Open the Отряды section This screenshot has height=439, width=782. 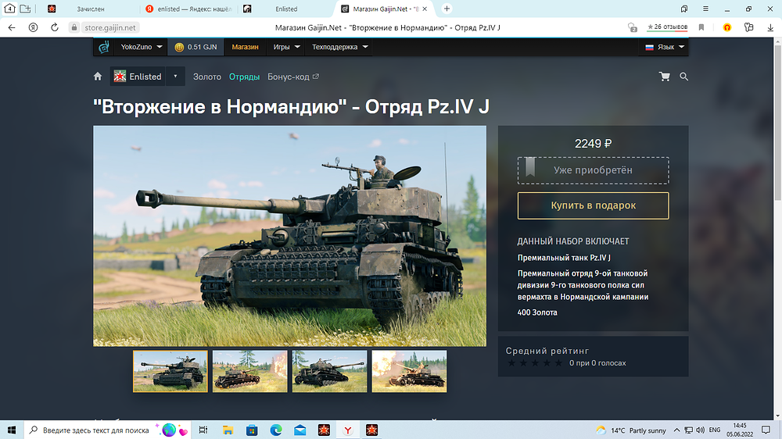[244, 77]
